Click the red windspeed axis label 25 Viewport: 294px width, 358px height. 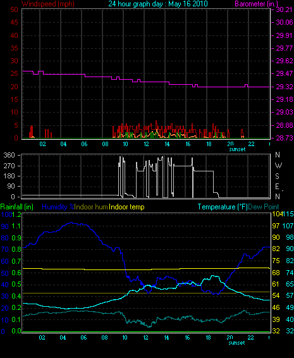[14, 74]
